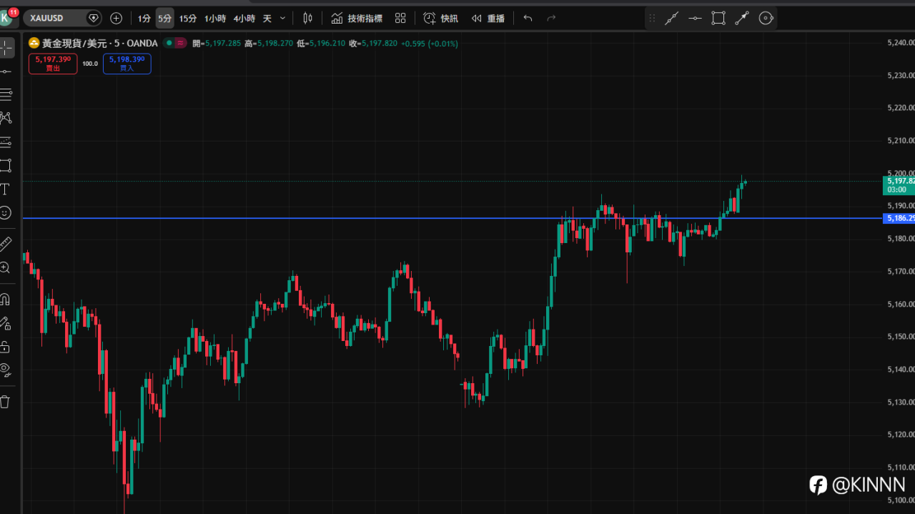Select the crosshair cursor tool
This screenshot has width=915, height=514.
tap(6, 48)
